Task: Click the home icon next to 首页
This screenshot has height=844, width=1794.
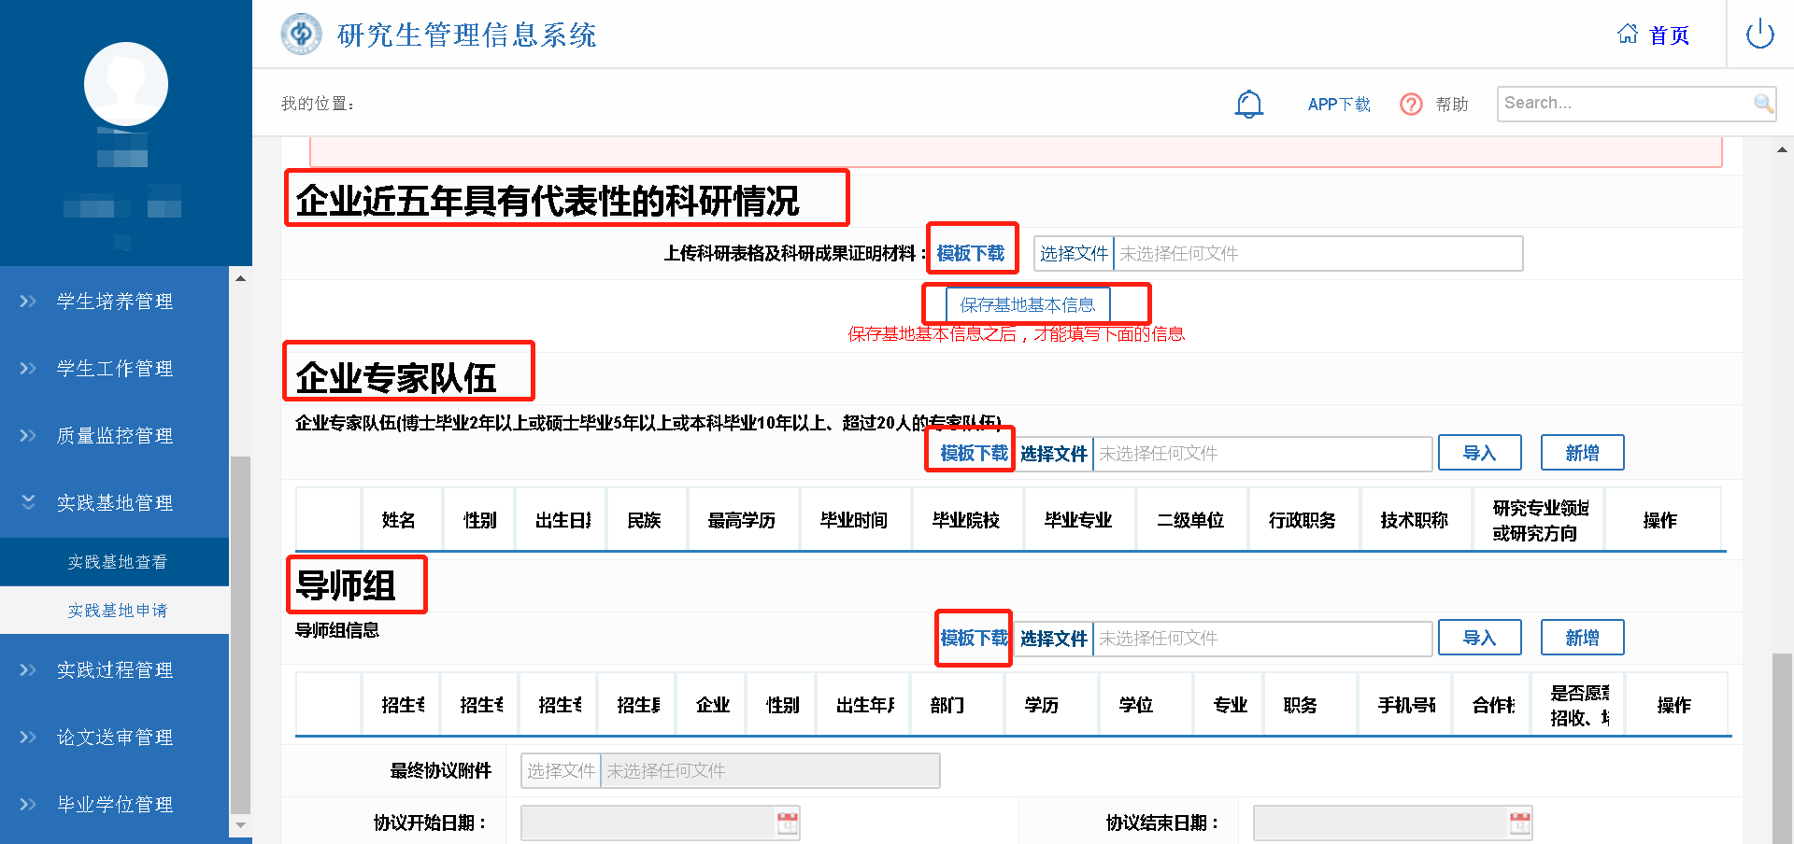Action: (x=1628, y=35)
